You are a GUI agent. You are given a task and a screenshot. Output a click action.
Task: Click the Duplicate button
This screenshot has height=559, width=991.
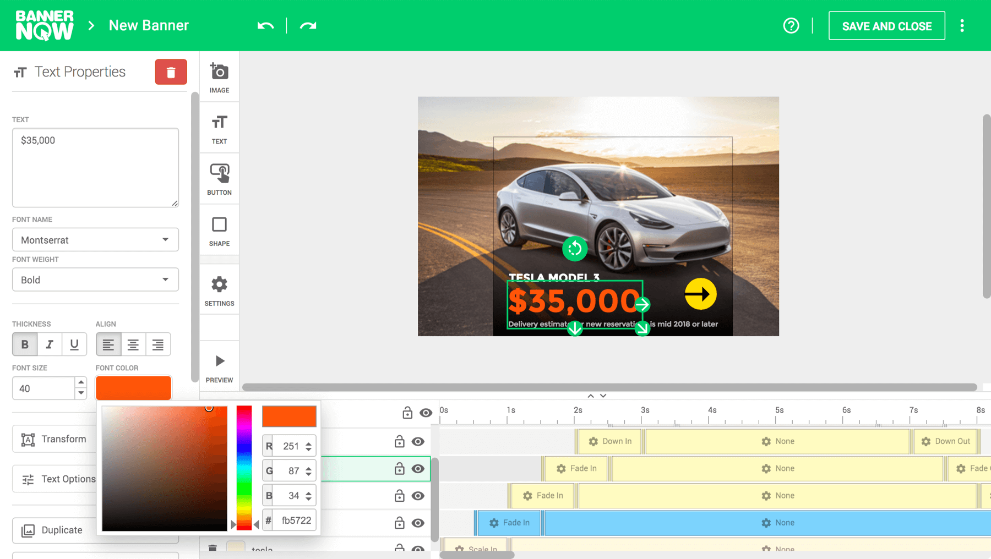point(54,530)
